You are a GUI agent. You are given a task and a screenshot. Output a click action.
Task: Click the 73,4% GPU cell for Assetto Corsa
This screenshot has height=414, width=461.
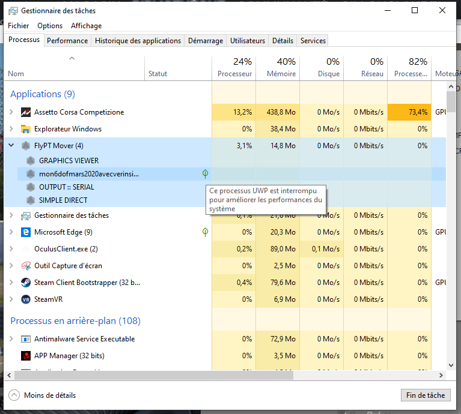tap(409, 112)
